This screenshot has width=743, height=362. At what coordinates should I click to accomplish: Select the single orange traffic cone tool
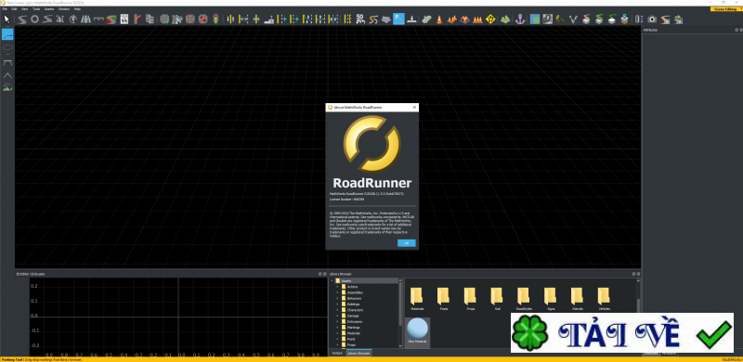439,19
